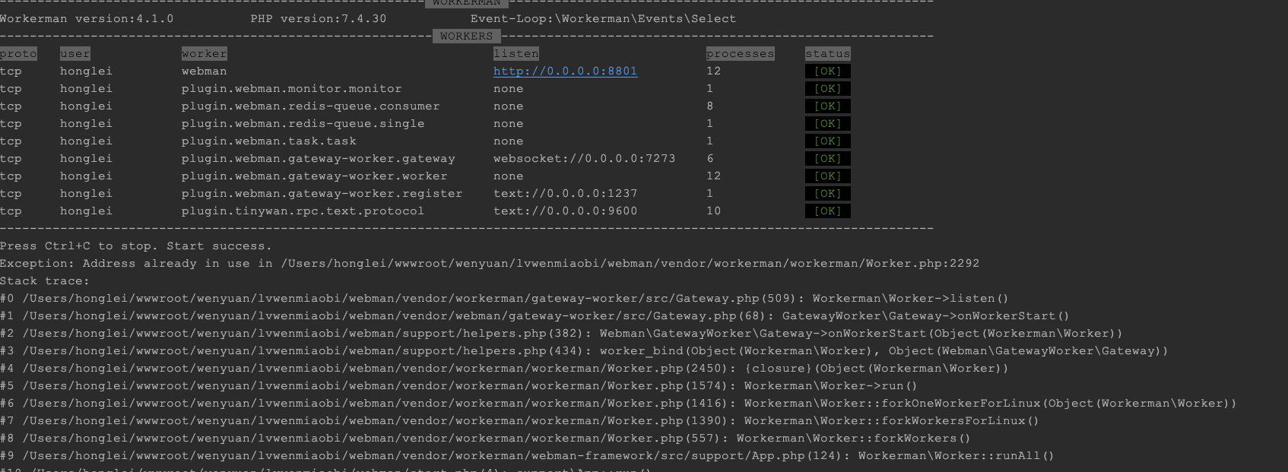
Task: Click the websocket://0.0.0.0:7273 listen address
Action: tap(584, 159)
